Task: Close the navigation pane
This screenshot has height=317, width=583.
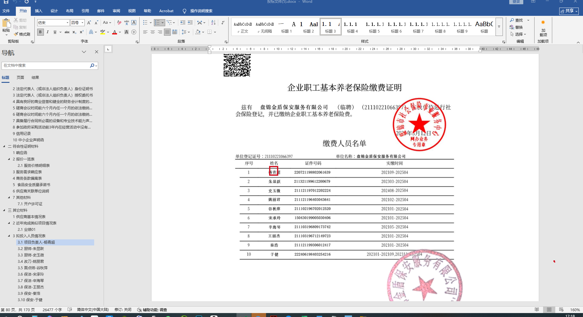Action: tap(97, 52)
